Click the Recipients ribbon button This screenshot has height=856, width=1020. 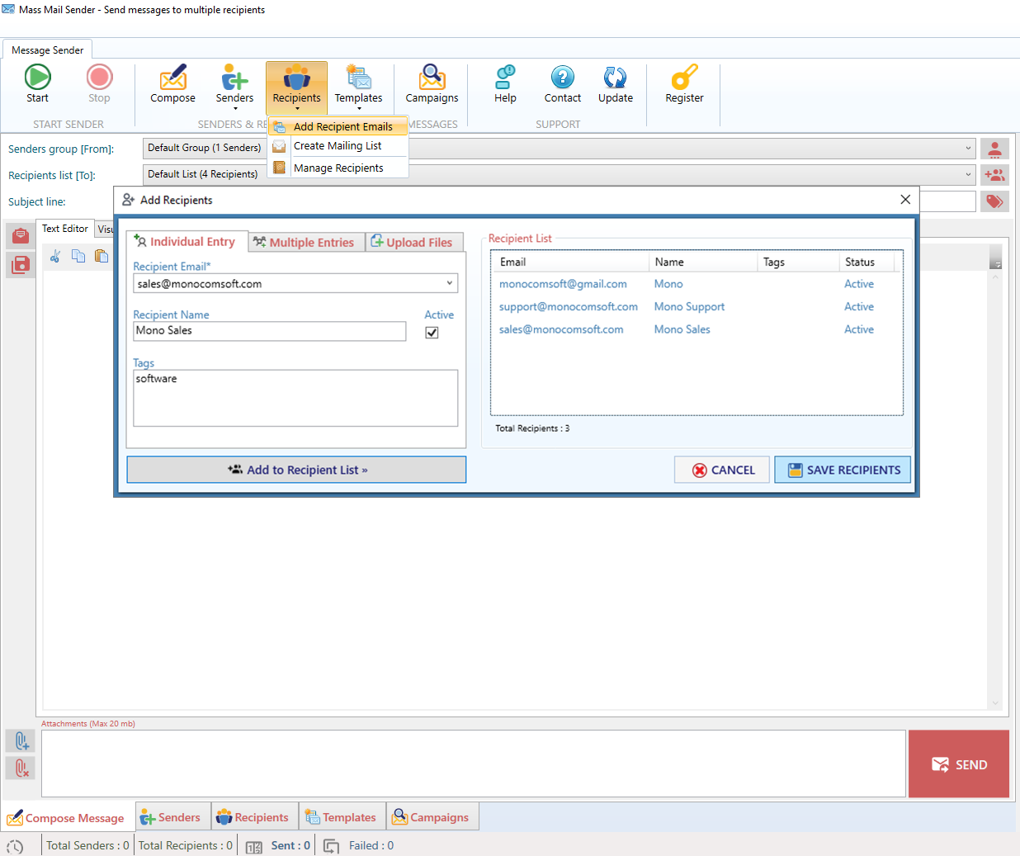(x=296, y=87)
